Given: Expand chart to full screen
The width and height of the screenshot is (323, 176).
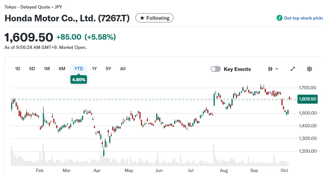Looking at the screenshot, I should (x=293, y=69).
